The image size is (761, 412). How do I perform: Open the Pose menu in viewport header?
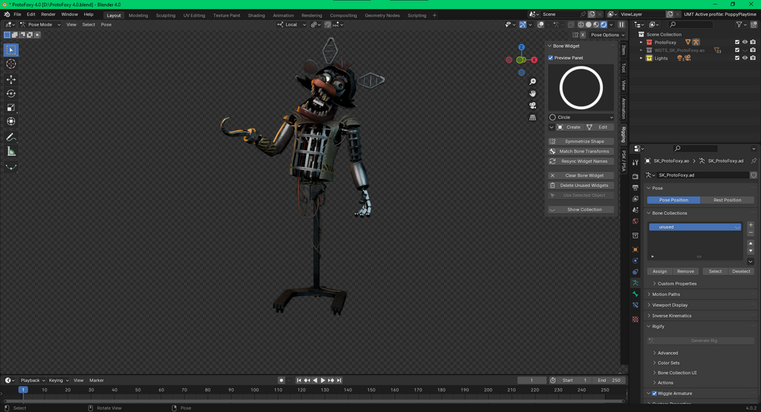(106, 25)
